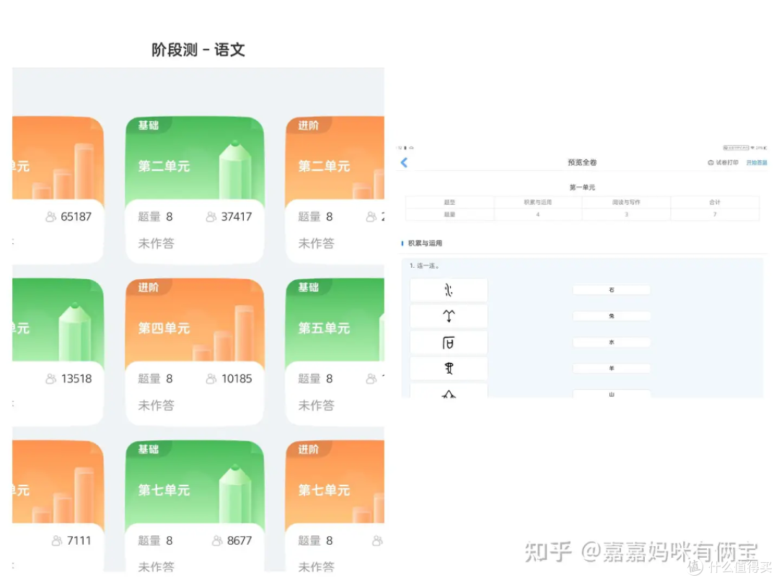Select the answer option 兔
This screenshot has width=779, height=583.
pos(612,316)
